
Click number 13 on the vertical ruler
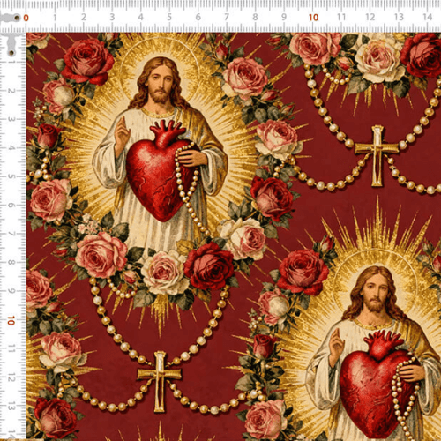point(11,407)
